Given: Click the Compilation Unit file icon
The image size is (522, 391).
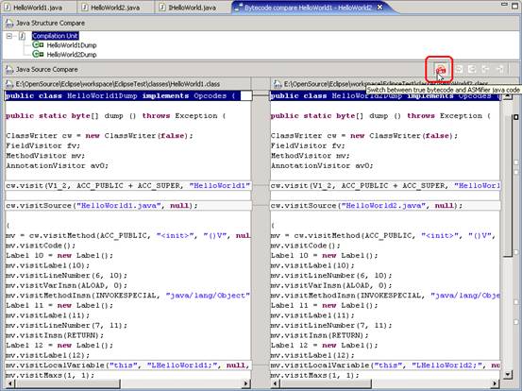Looking at the screenshot, I should 23,36.
